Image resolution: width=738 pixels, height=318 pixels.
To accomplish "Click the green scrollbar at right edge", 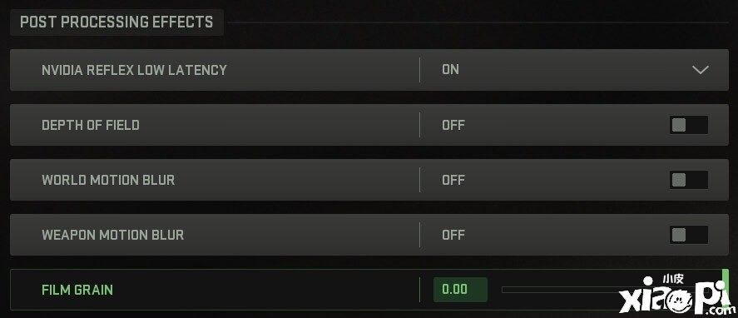I will point(726,287).
